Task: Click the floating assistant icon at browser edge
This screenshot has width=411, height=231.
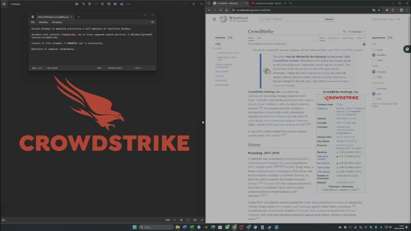Action: coord(407,49)
